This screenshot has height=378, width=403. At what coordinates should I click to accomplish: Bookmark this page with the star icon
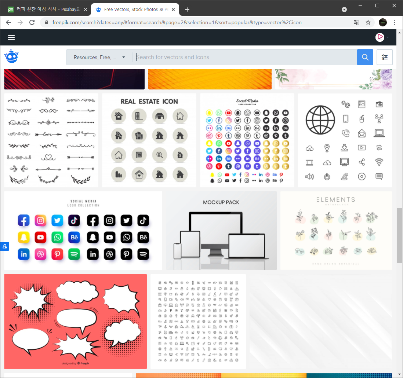pyautogui.click(x=368, y=22)
